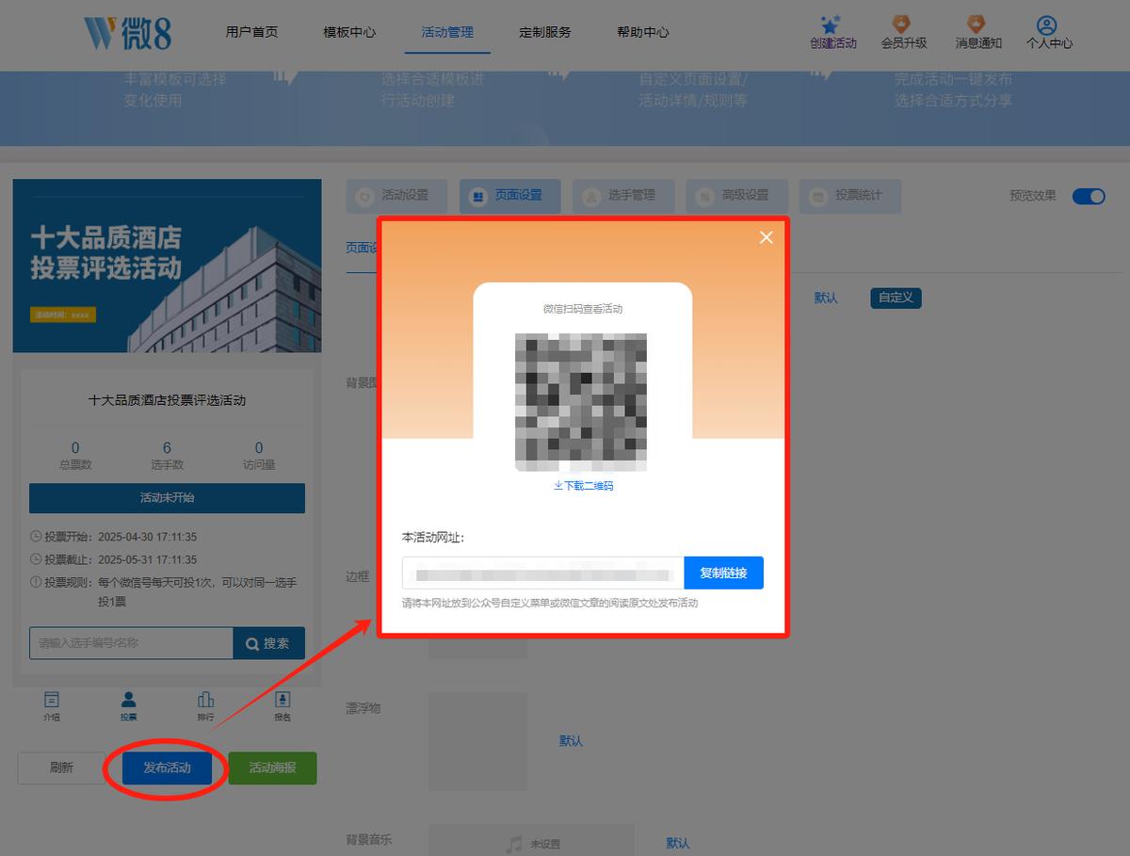
Task: Click the 活动海报 button
Action: 272,767
